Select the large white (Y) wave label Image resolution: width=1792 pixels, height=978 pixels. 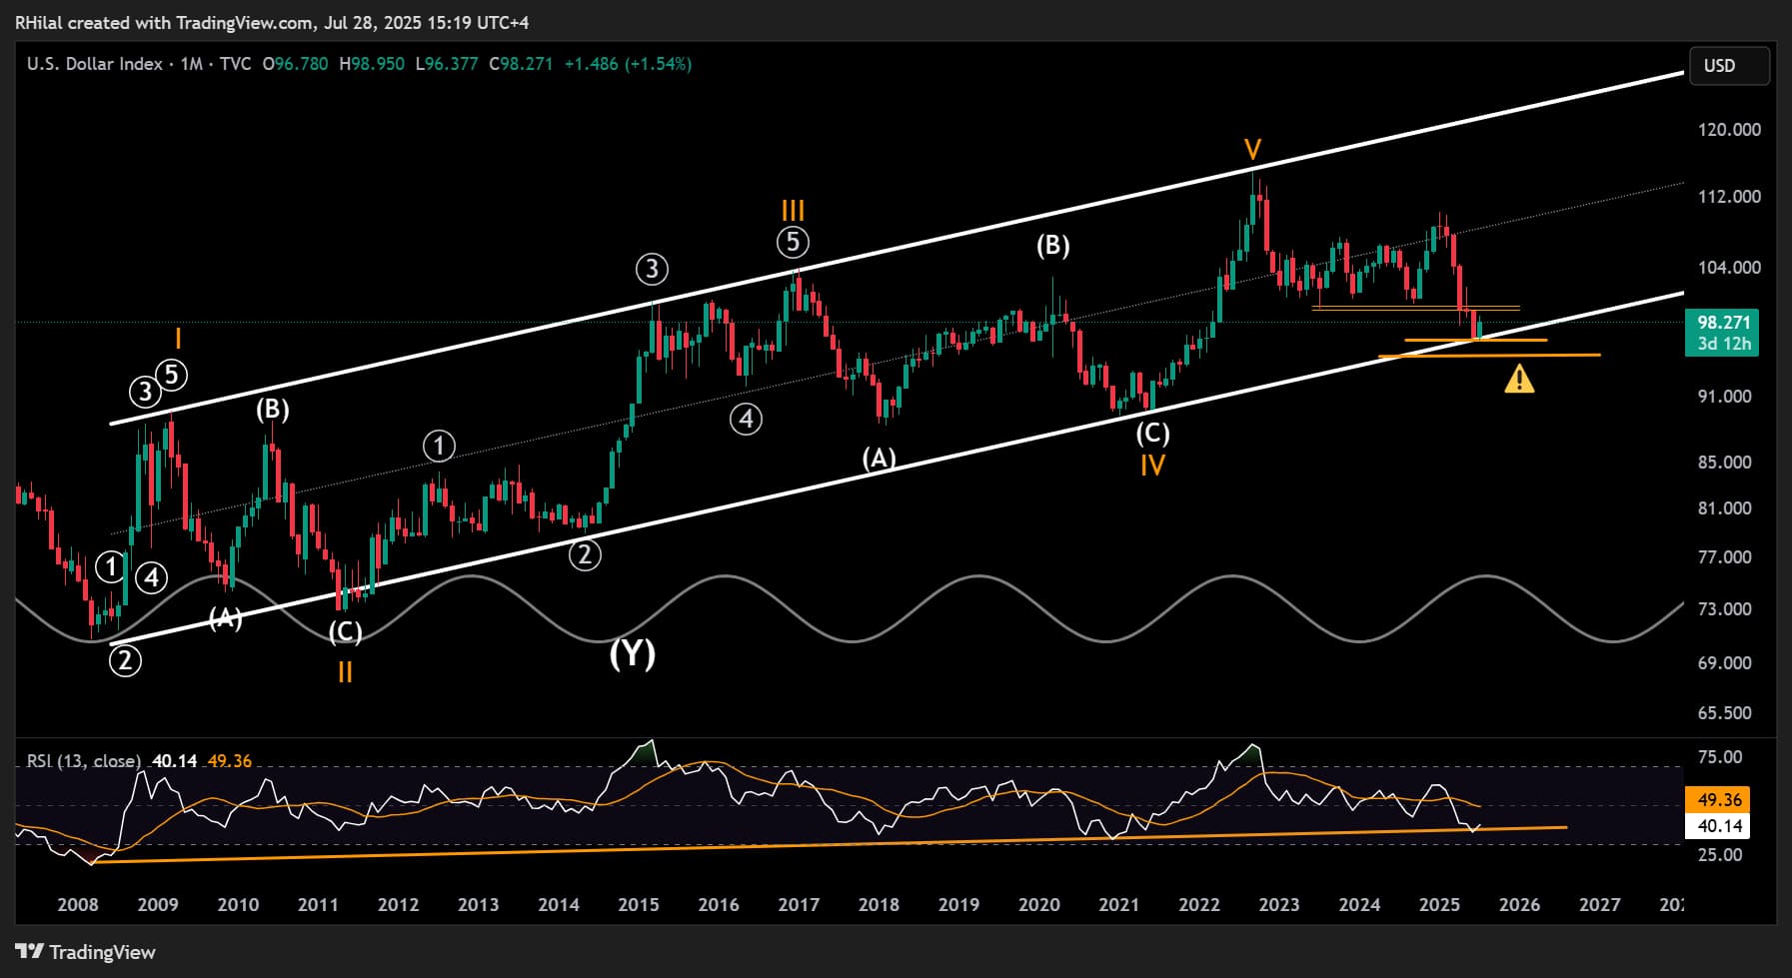point(633,654)
